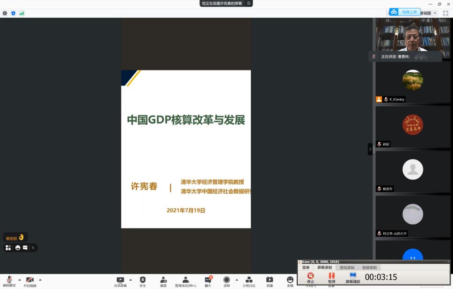This screenshot has width=453, height=289.
Task: Collapse the floating toolbar with the arrow
Action: (33, 248)
